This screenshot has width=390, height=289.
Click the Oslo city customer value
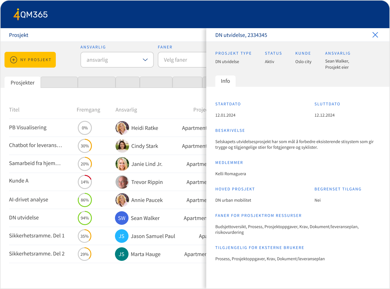pos(303,61)
